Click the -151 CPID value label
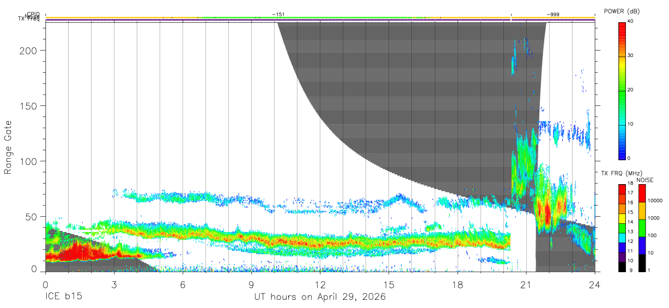The image size is (669, 308). point(278,15)
